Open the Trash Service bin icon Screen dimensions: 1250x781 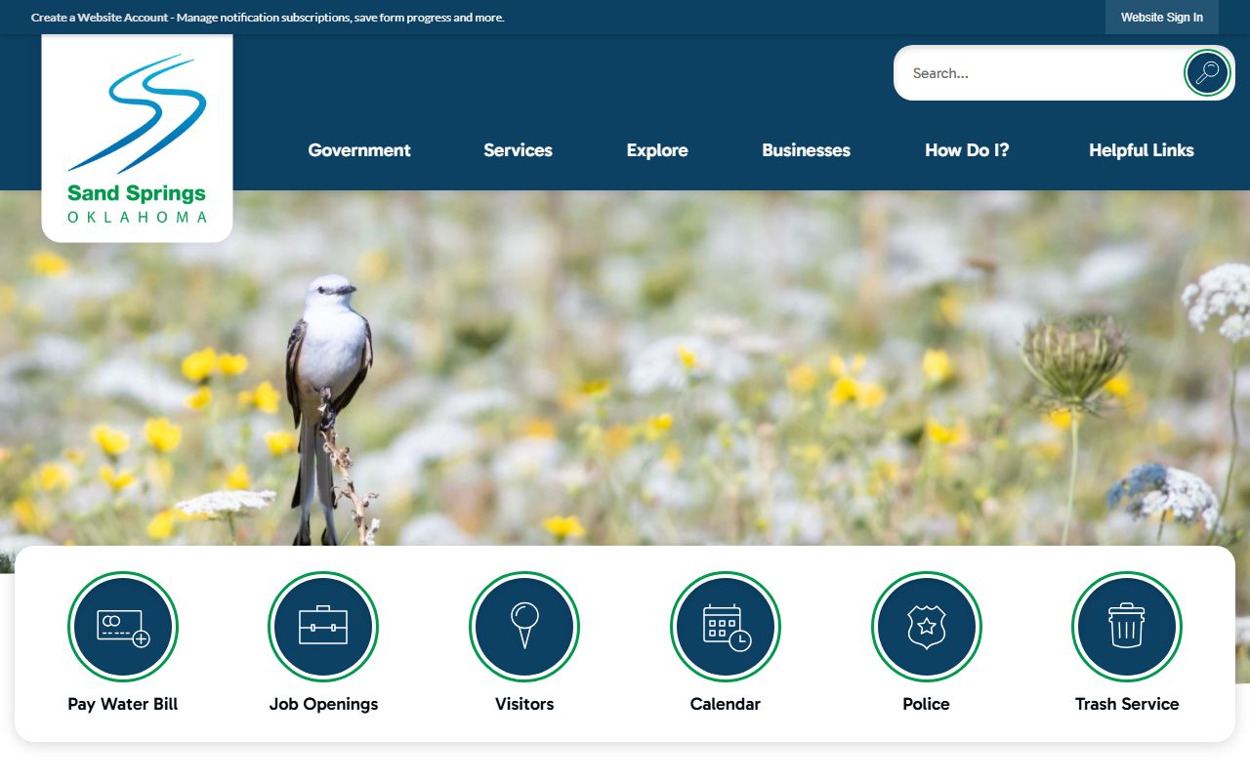(1126, 627)
